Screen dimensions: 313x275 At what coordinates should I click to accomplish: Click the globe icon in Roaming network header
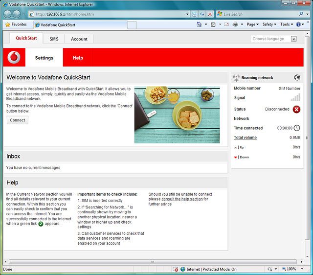coord(297,77)
